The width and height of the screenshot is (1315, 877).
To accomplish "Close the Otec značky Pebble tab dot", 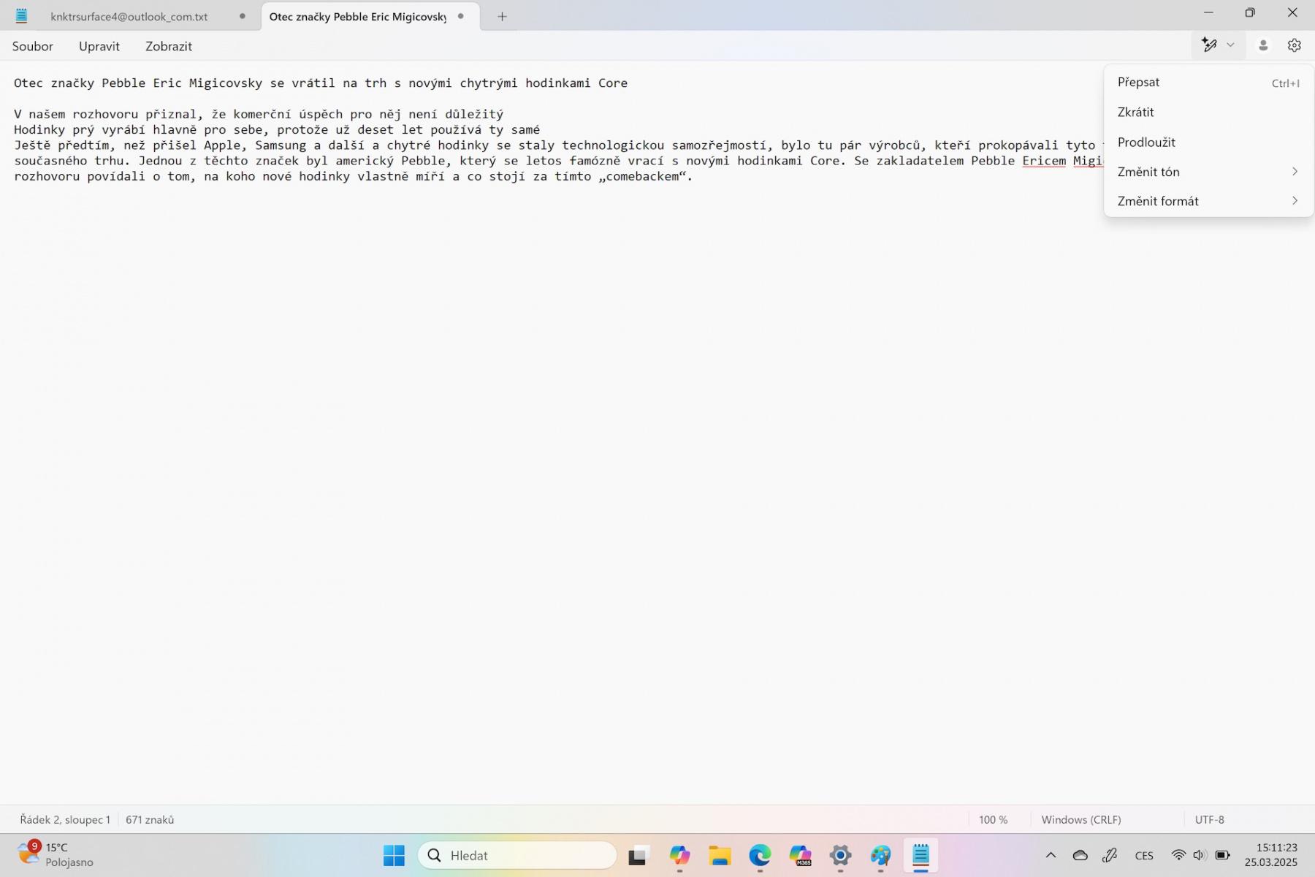I will 461,16.
